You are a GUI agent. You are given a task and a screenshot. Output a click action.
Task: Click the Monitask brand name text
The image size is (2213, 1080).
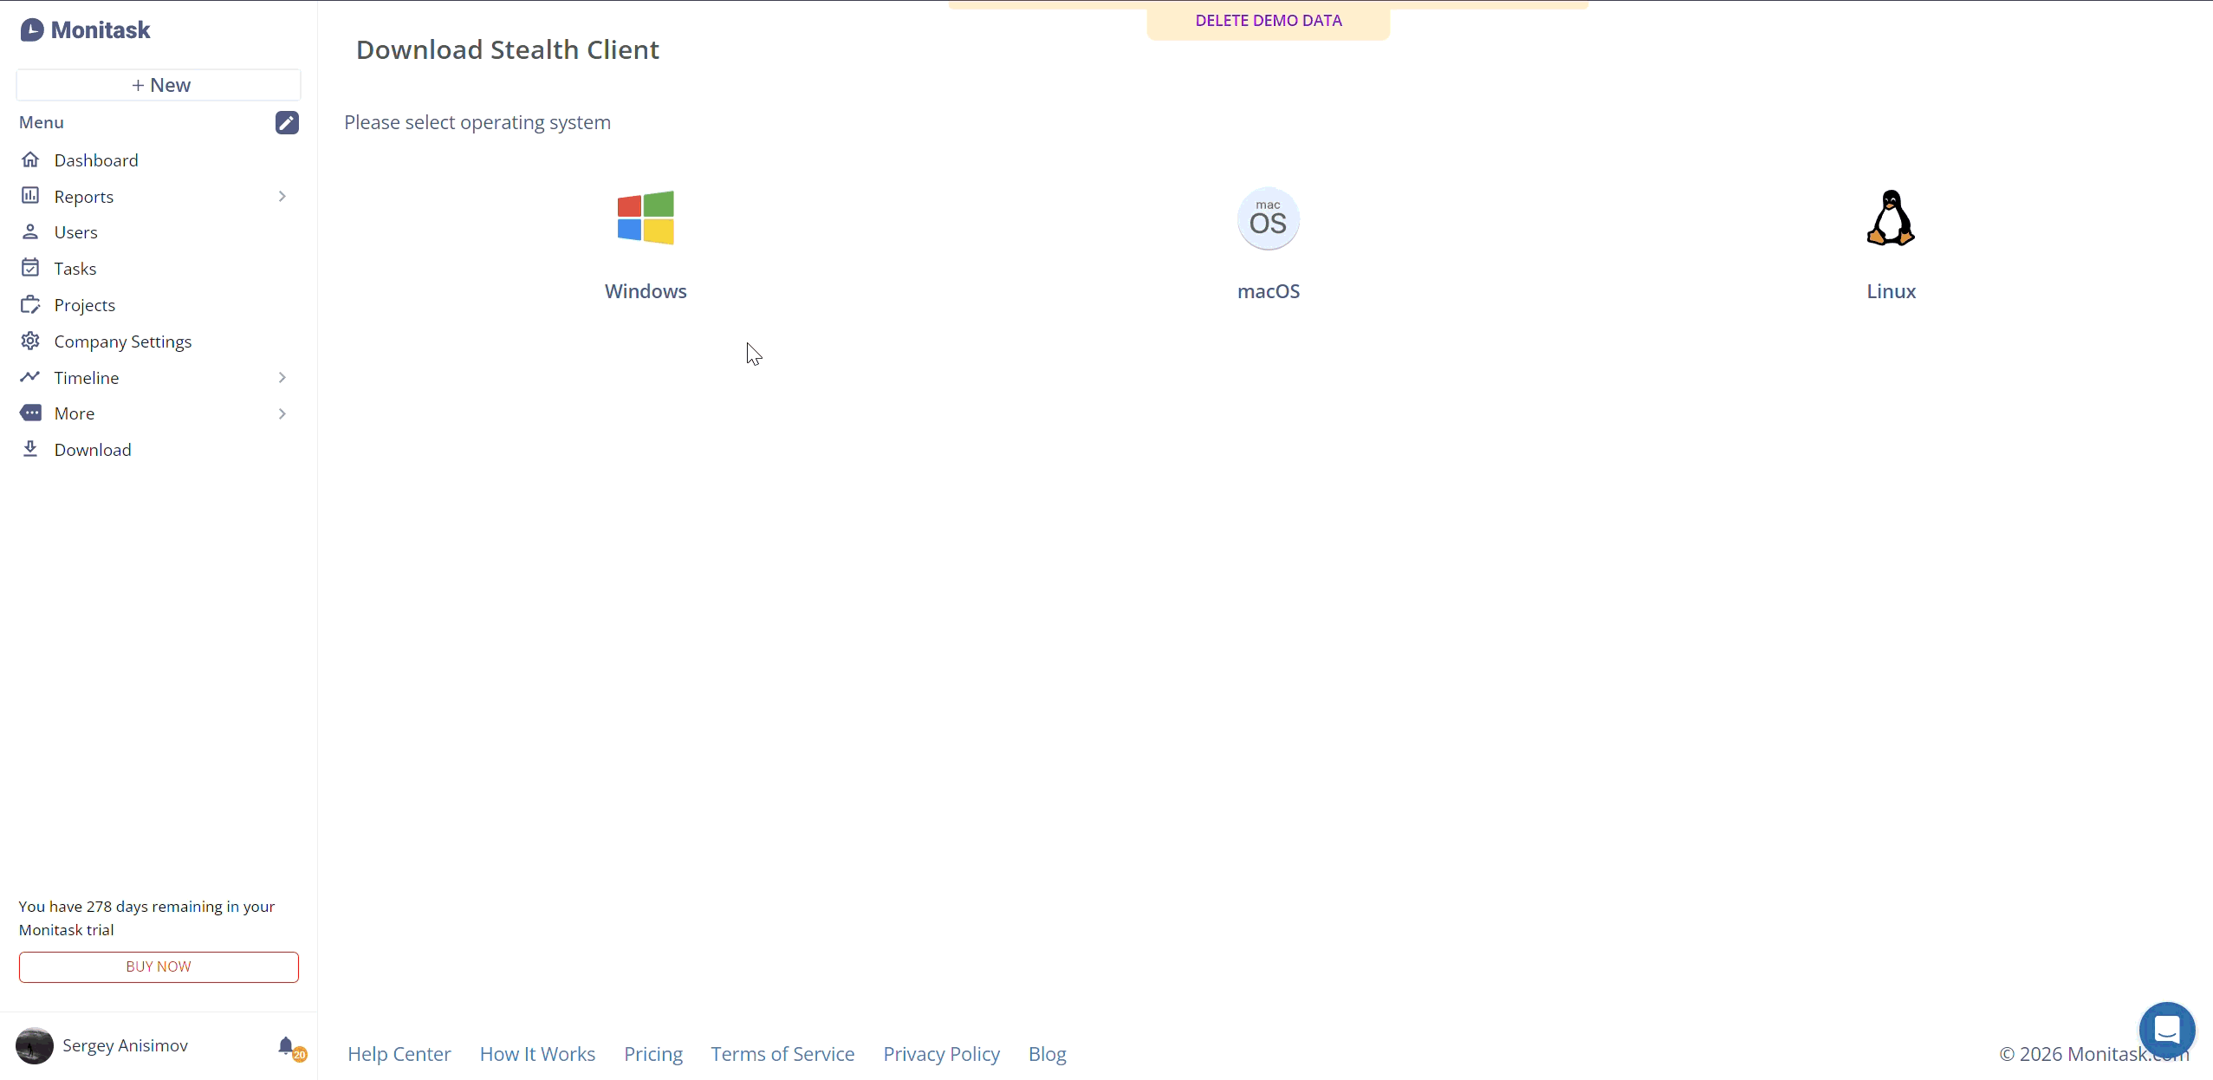(x=101, y=30)
